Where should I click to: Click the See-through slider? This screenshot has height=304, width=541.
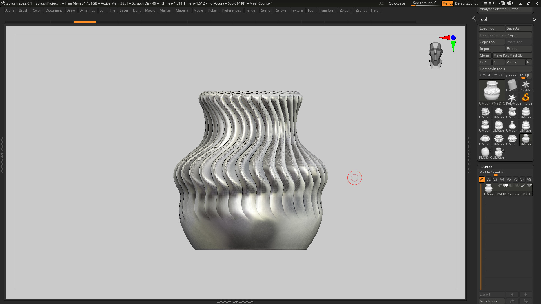[x=425, y=3]
